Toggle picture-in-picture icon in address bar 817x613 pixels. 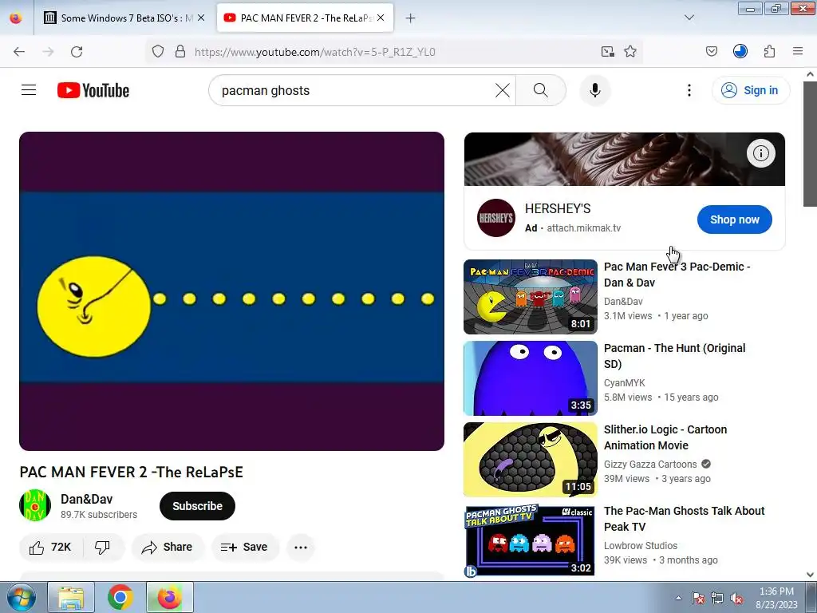[607, 52]
